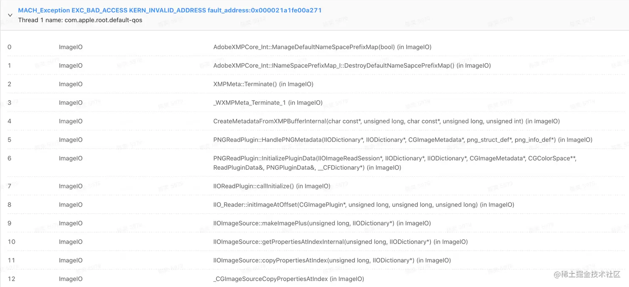This screenshot has width=629, height=287.
Task: Click the ImageIO module in frame 2
Action: (x=71, y=84)
